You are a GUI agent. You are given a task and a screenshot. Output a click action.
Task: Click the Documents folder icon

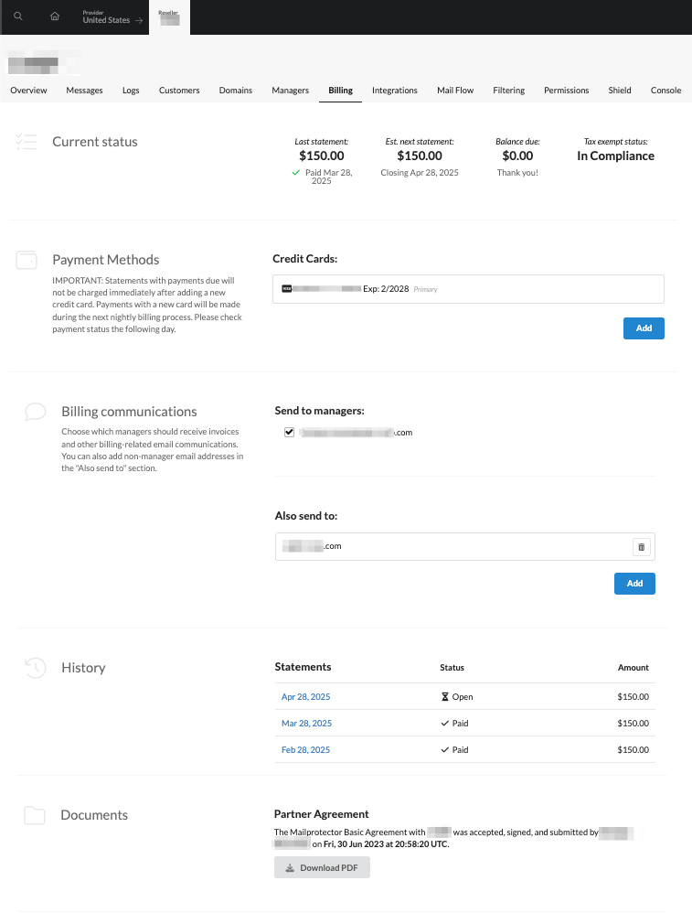[x=35, y=815]
